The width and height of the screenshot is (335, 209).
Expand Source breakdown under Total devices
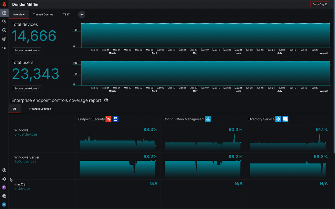(27, 50)
